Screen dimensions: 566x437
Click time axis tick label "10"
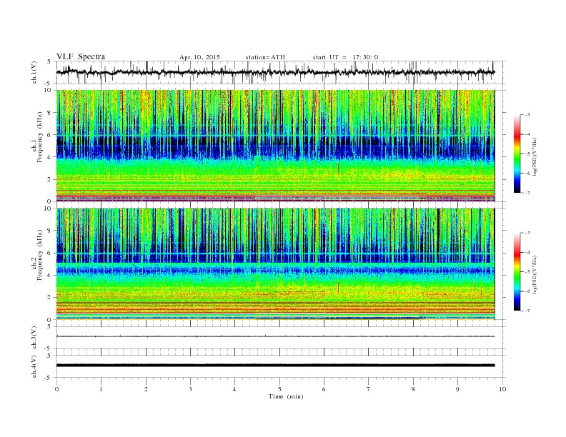click(x=502, y=389)
